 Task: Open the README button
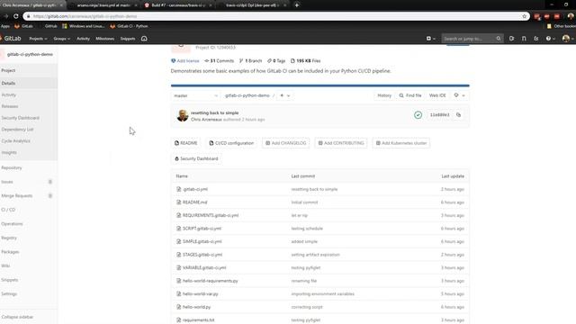click(186, 143)
